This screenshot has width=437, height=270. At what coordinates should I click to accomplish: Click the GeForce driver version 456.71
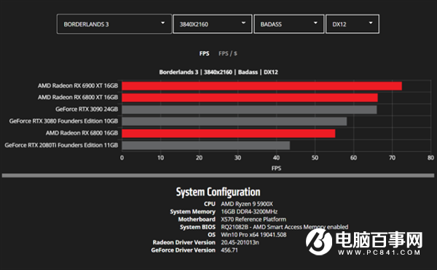point(229,250)
